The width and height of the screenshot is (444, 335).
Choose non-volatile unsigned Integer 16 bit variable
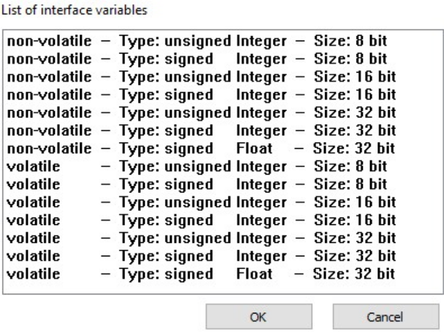tap(201, 77)
